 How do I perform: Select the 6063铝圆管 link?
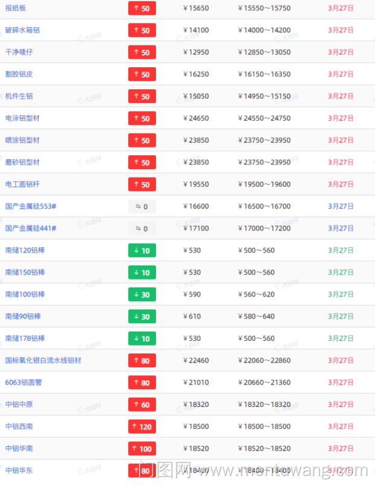point(24,383)
